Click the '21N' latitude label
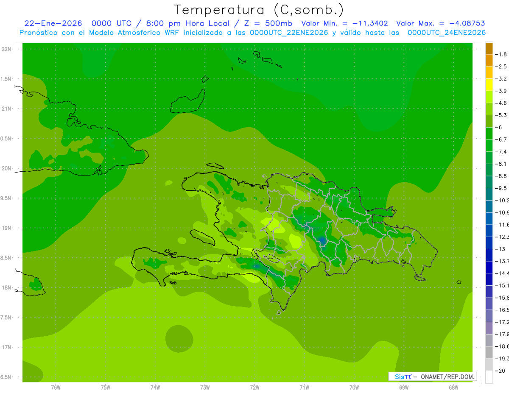This screenshot has height=393, width=509. pos(7,109)
